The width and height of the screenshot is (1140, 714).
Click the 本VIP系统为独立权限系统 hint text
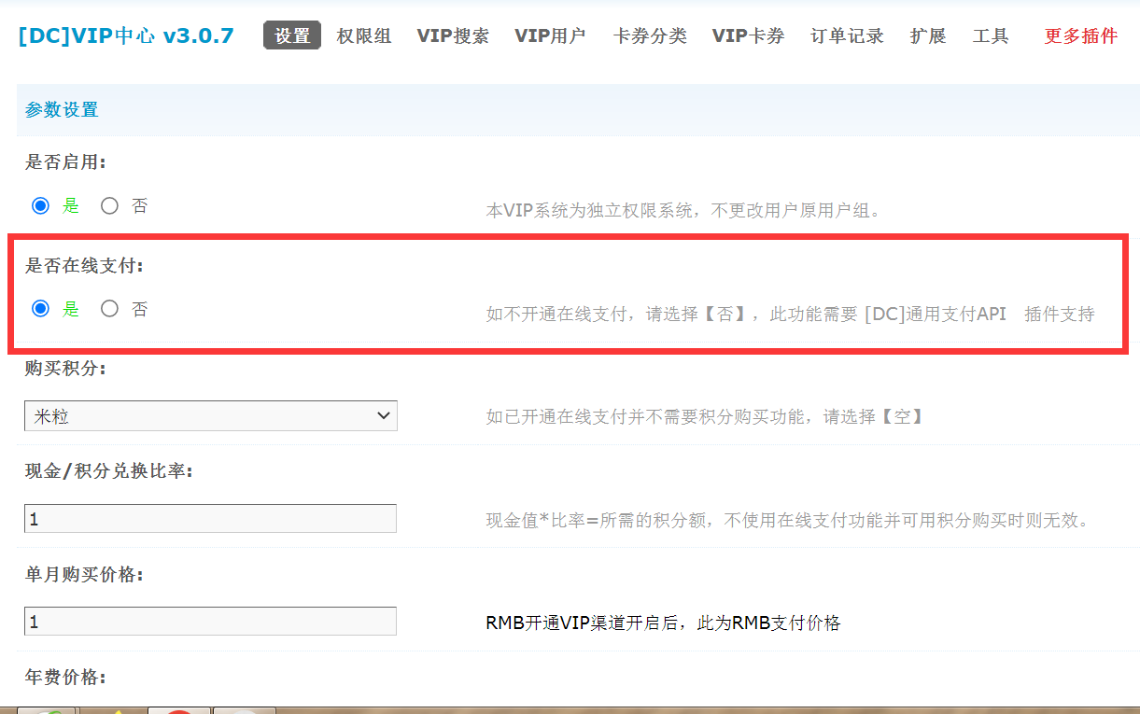(x=683, y=211)
